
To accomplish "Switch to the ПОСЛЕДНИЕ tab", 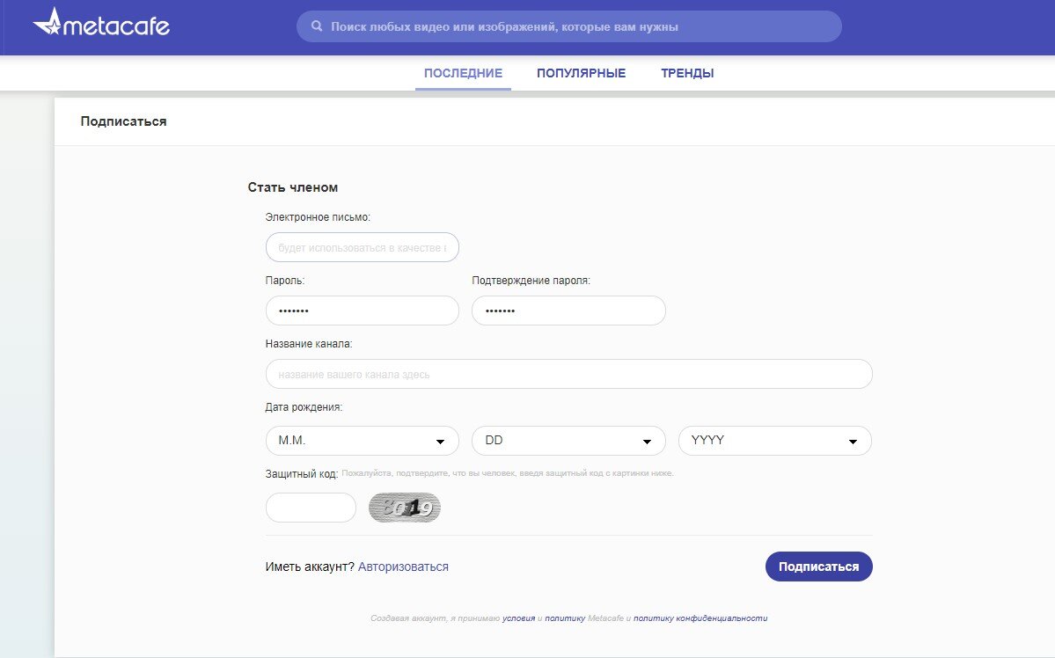I will (463, 74).
